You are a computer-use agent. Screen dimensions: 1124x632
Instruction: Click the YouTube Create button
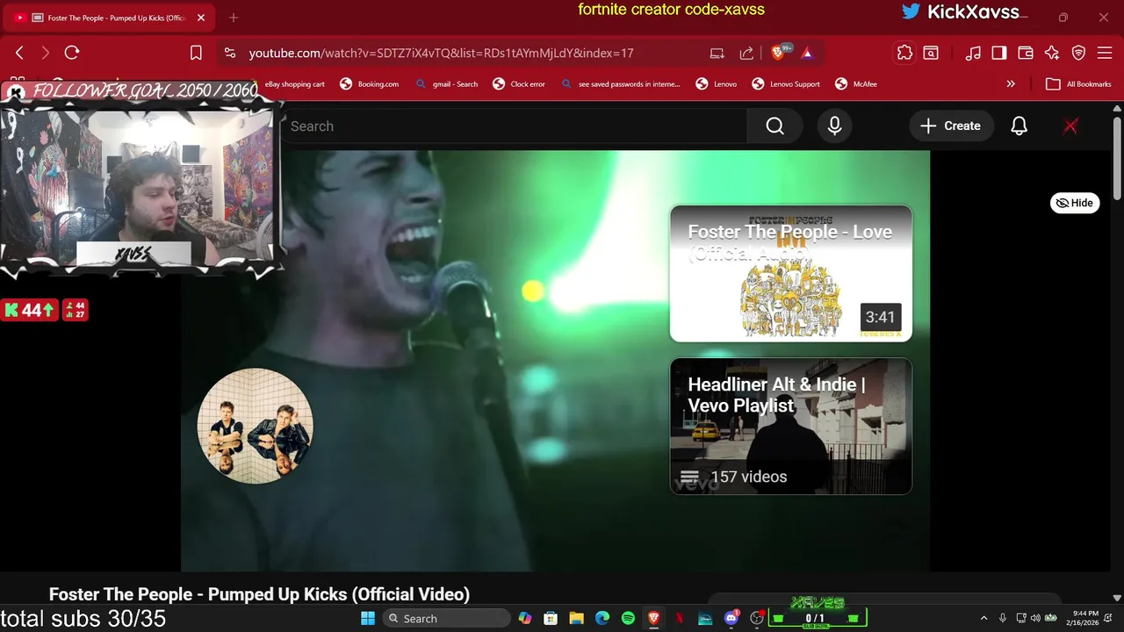(951, 126)
